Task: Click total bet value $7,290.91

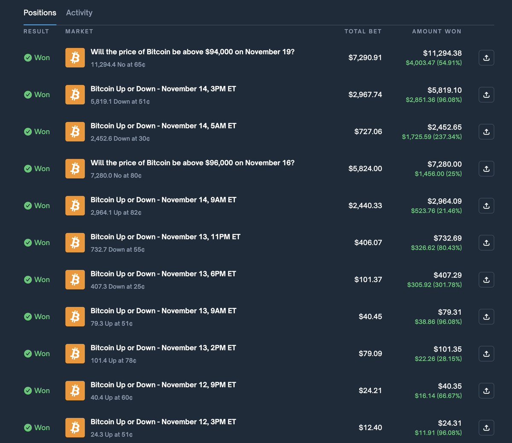Action: click(x=365, y=58)
